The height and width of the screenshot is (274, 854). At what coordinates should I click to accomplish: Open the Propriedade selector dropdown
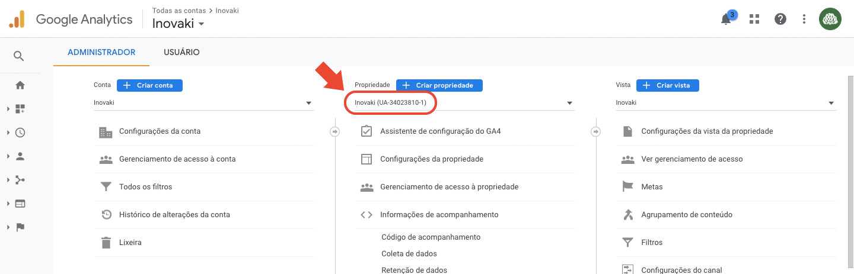point(464,103)
